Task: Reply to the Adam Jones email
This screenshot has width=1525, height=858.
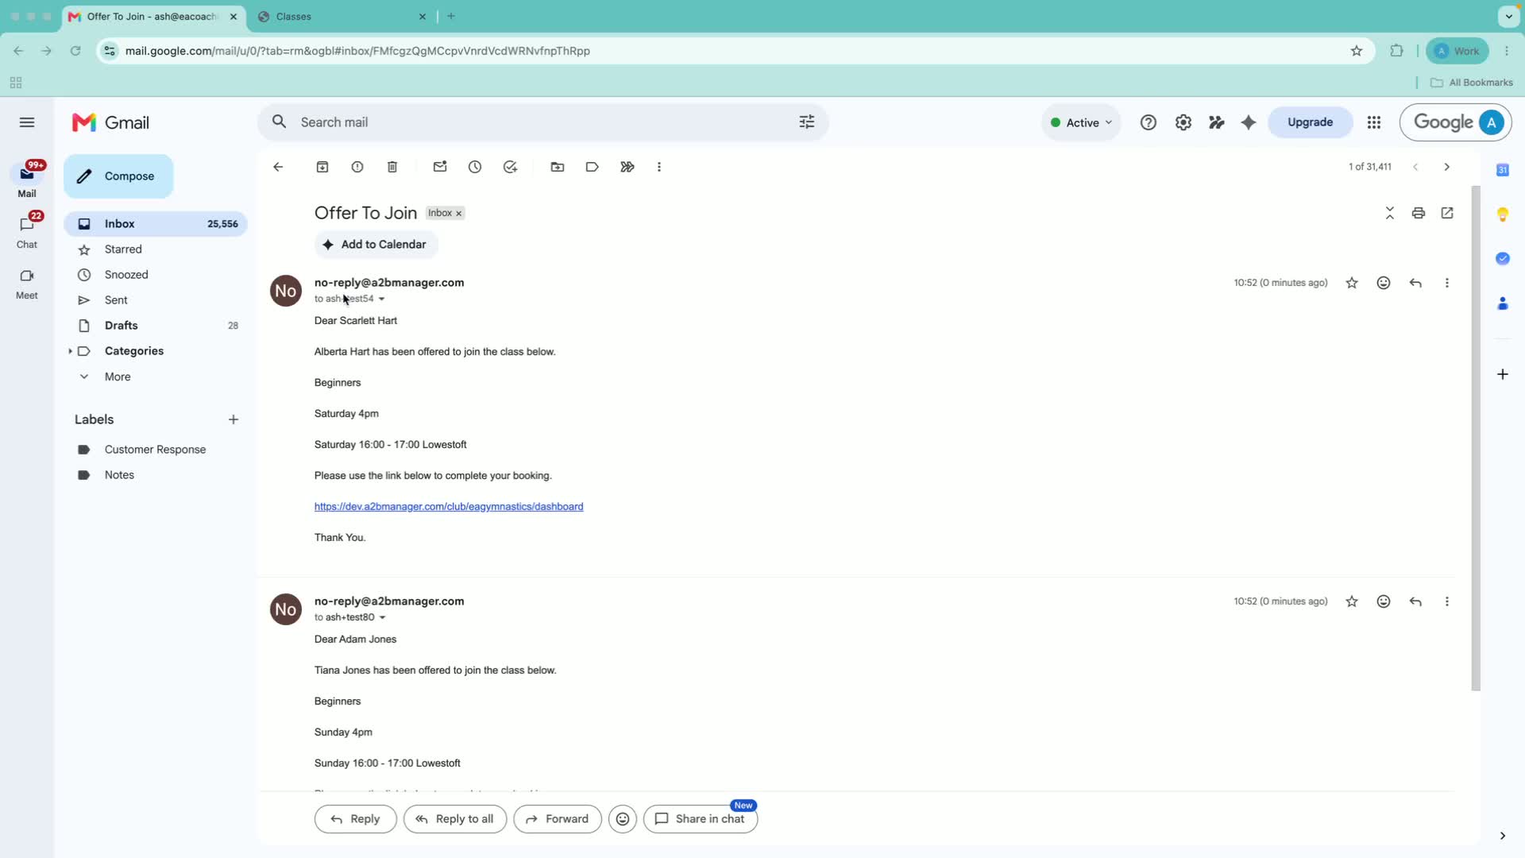Action: coord(1415,601)
